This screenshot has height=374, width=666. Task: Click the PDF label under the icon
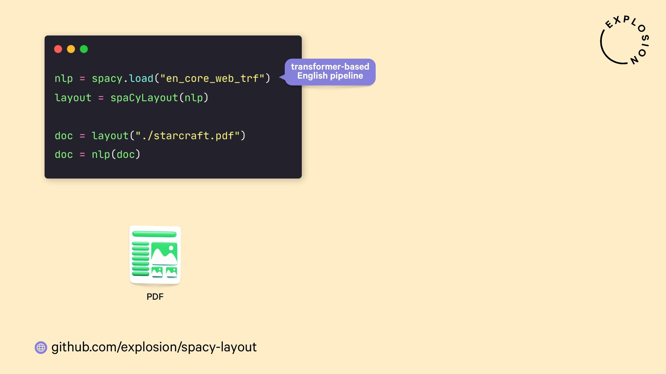point(155,297)
